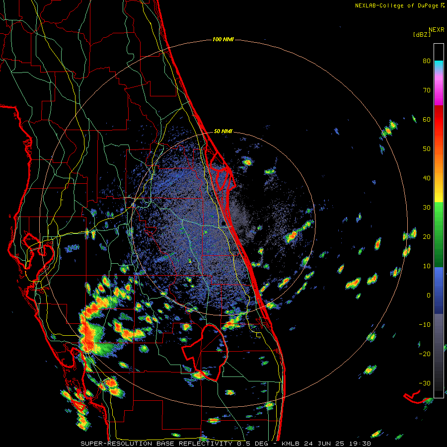Click the -30 dBZ value on the scale
Screen dimensions: 447x447
[425, 383]
